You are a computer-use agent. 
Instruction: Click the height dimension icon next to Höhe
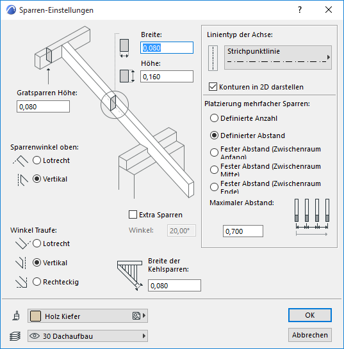[127, 76]
